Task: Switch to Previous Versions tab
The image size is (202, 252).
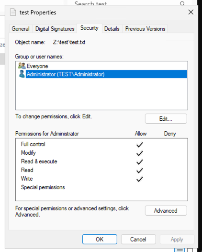Action: tap(145, 29)
